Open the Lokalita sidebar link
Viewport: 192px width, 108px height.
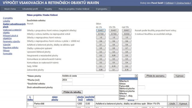click(x=6, y=21)
